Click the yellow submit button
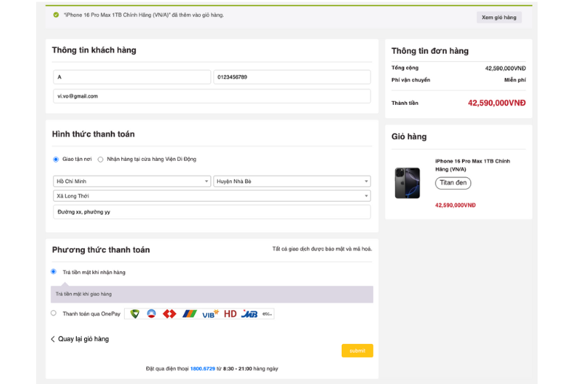Screen dimensions: 576x384 point(357,351)
